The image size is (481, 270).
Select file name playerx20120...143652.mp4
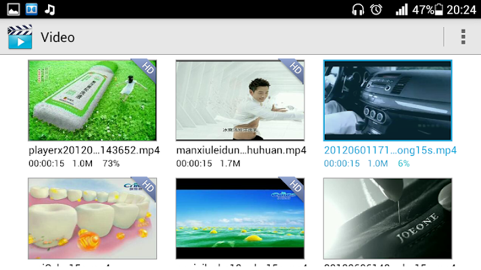[x=94, y=151]
